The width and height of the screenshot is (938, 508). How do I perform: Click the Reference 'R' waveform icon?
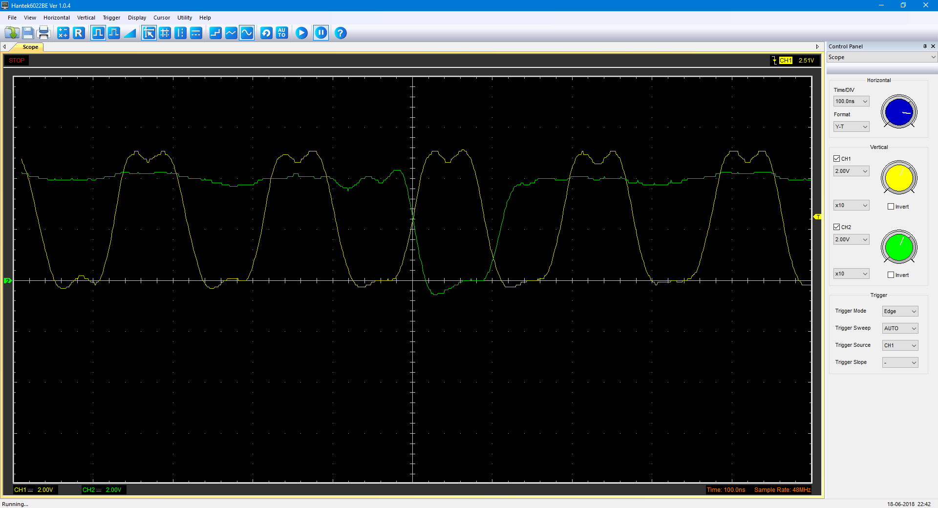[79, 33]
